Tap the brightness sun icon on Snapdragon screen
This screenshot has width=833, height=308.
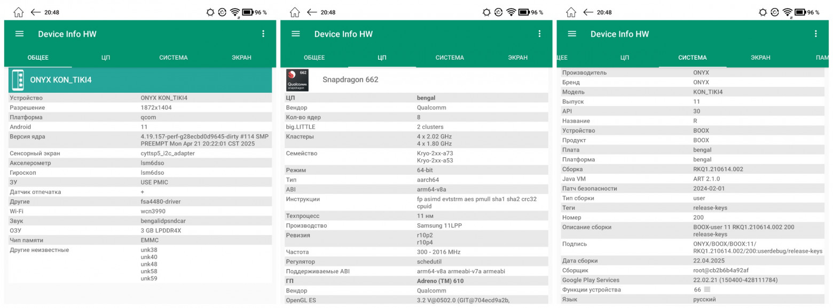(x=487, y=12)
